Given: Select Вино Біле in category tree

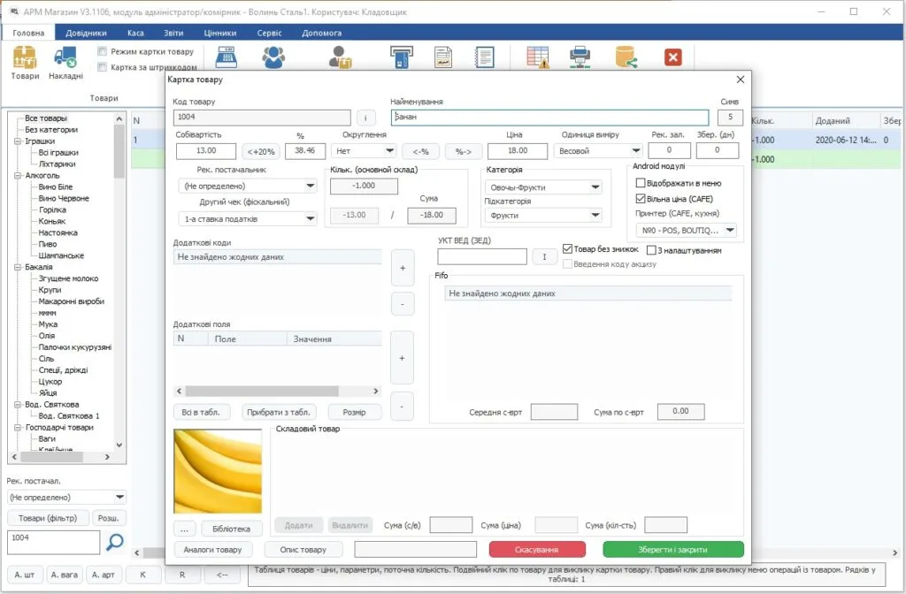Looking at the screenshot, I should coord(56,187).
